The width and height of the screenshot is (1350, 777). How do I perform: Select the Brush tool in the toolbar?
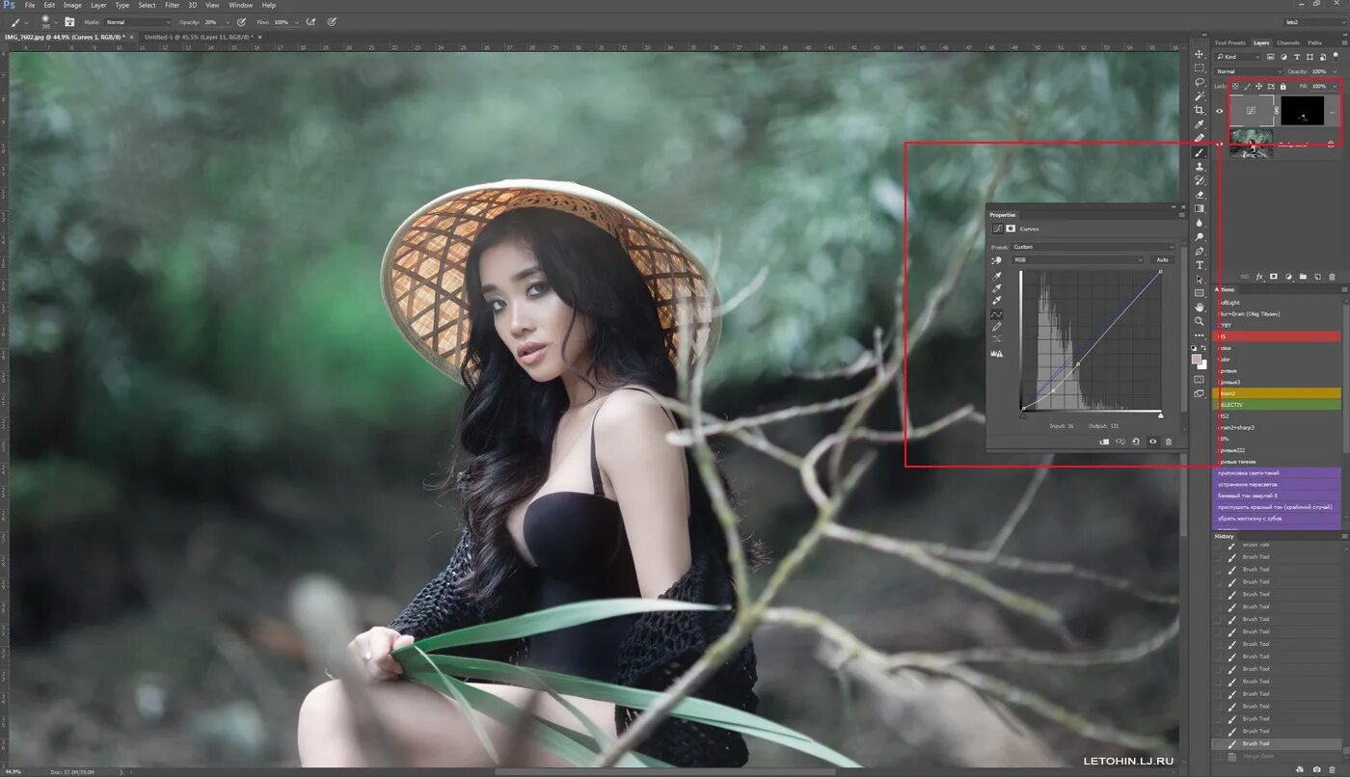pos(1199,152)
